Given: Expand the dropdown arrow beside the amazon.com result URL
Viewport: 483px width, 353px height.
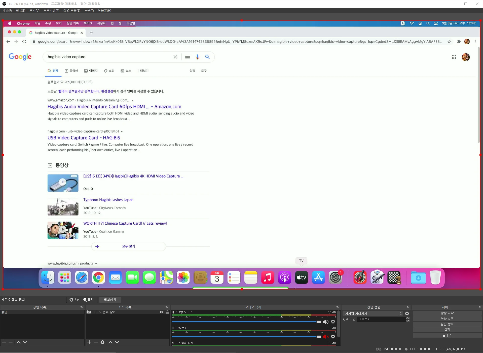Looking at the screenshot, I should pyautogui.click(x=133, y=100).
